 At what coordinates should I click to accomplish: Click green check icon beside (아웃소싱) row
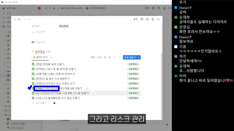pyautogui.click(x=33, y=98)
